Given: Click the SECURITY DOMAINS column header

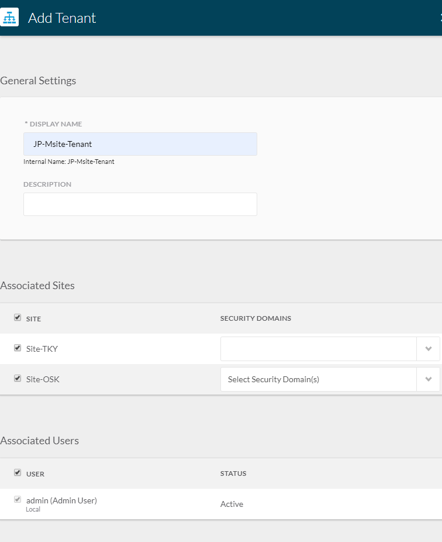Looking at the screenshot, I should click(x=255, y=318).
